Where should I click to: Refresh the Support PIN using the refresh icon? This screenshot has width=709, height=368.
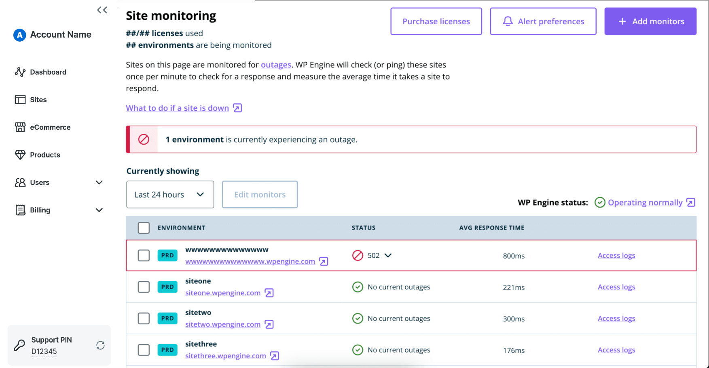tap(100, 345)
